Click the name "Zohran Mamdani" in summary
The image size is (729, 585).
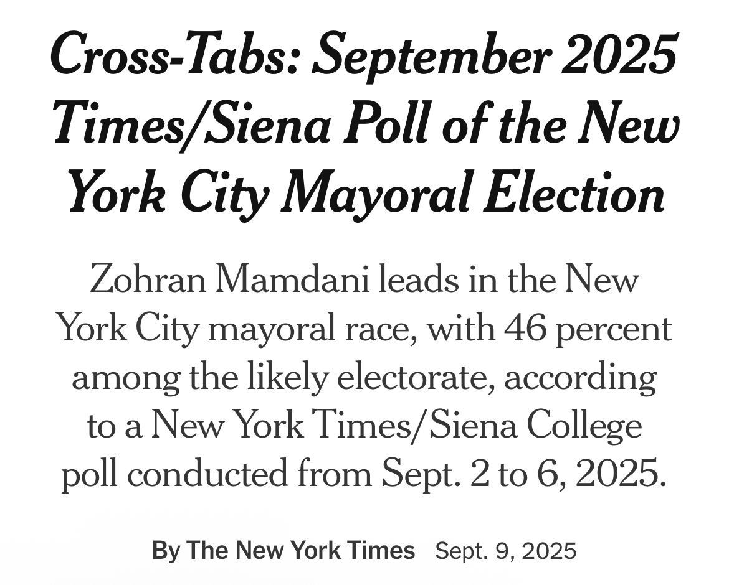click(229, 280)
